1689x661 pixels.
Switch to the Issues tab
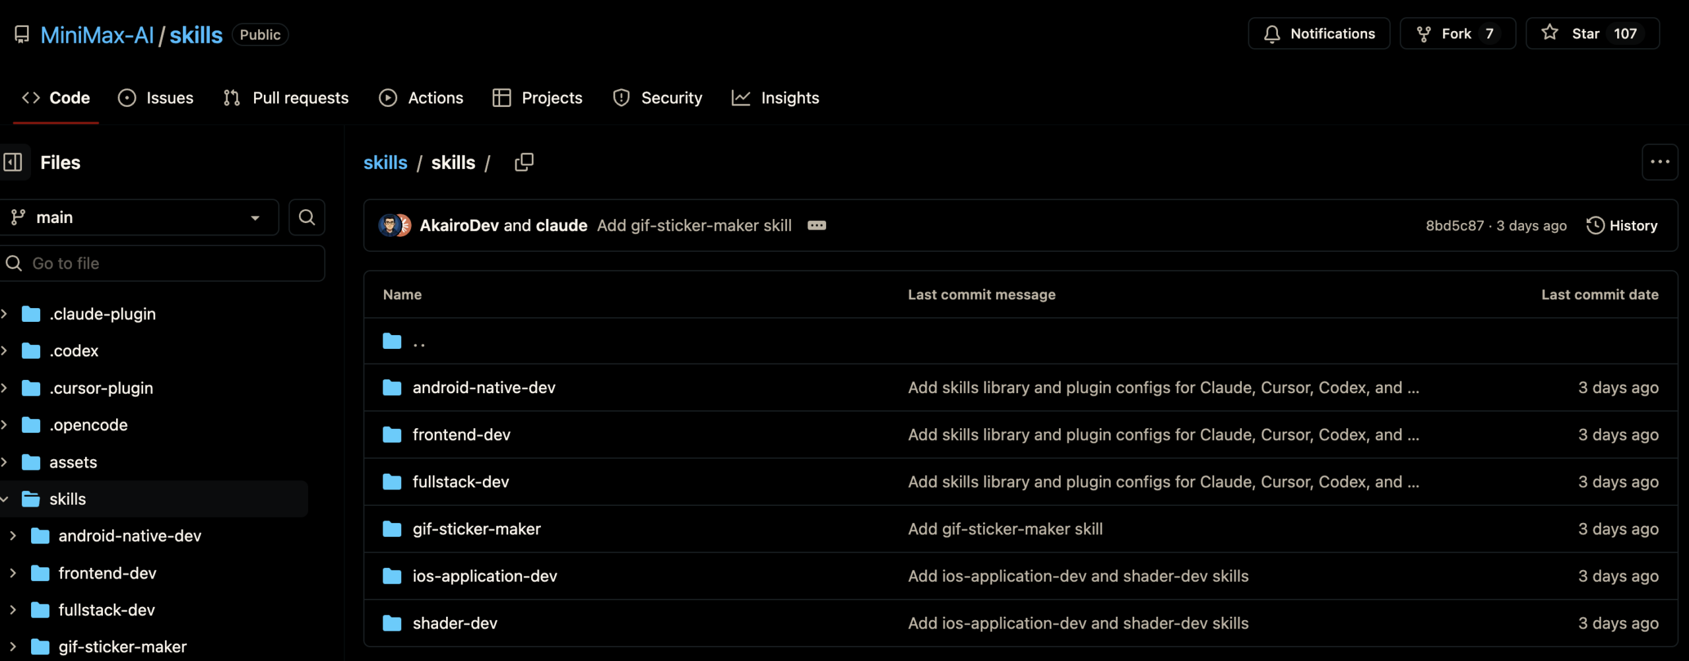(156, 98)
